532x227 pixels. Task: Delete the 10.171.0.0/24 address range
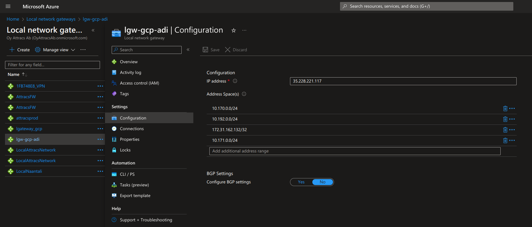click(505, 140)
